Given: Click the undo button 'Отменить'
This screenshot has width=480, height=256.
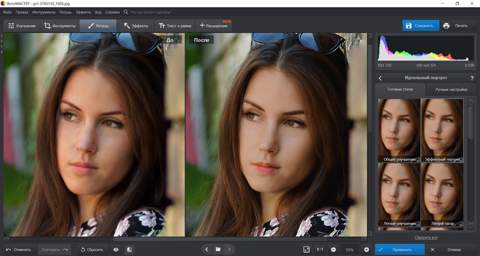Looking at the screenshot, I should (x=18, y=249).
